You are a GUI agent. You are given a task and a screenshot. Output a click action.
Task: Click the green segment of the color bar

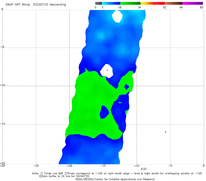(131, 3)
